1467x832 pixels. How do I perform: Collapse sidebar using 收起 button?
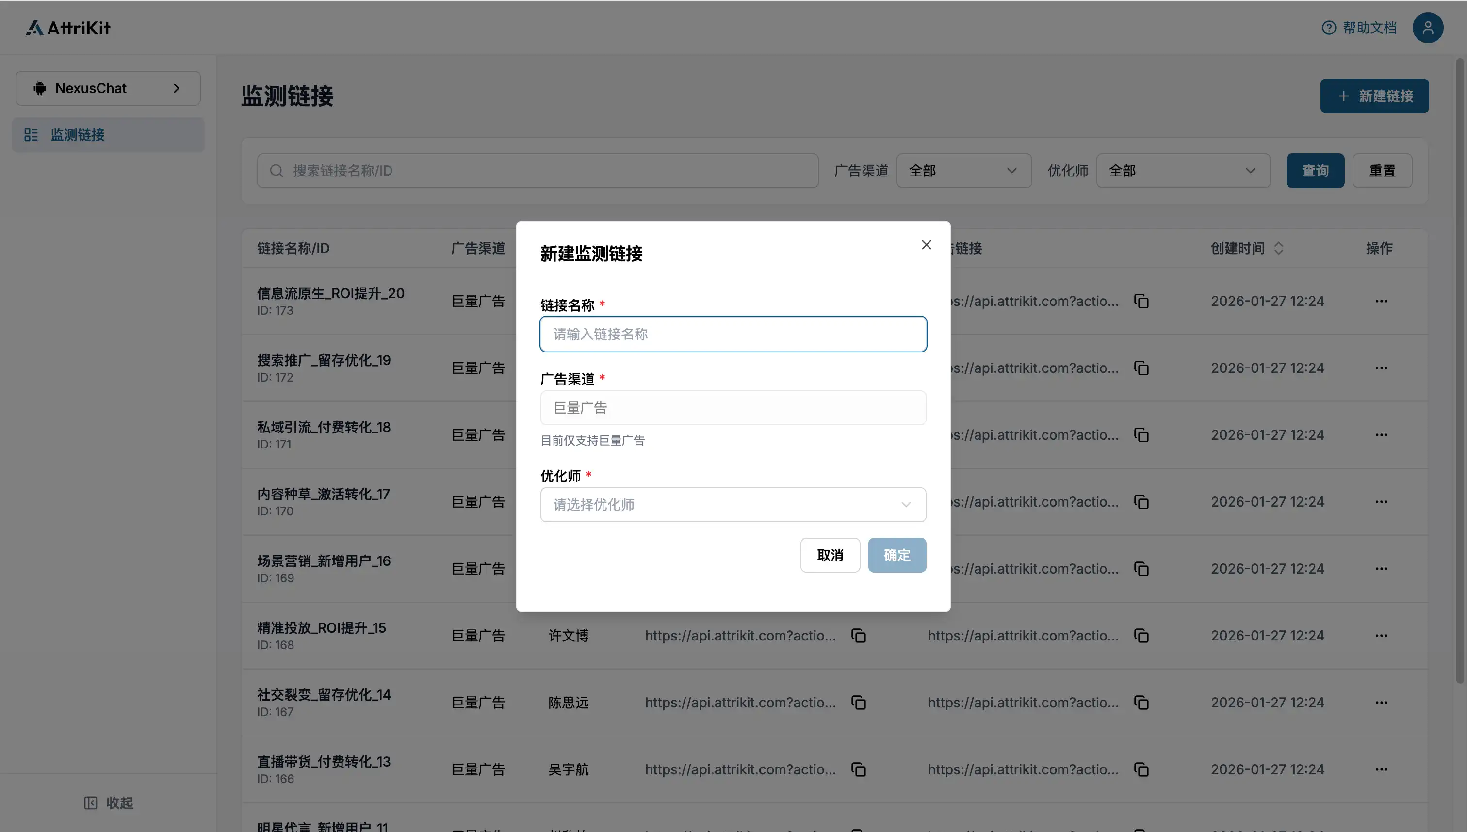109,803
